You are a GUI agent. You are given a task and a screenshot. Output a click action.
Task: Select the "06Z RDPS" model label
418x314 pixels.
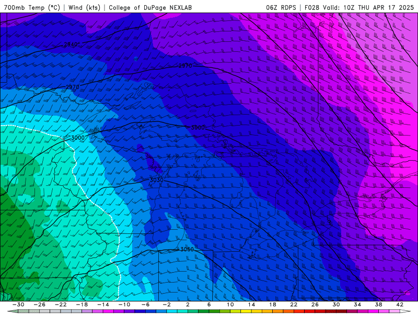coord(281,7)
